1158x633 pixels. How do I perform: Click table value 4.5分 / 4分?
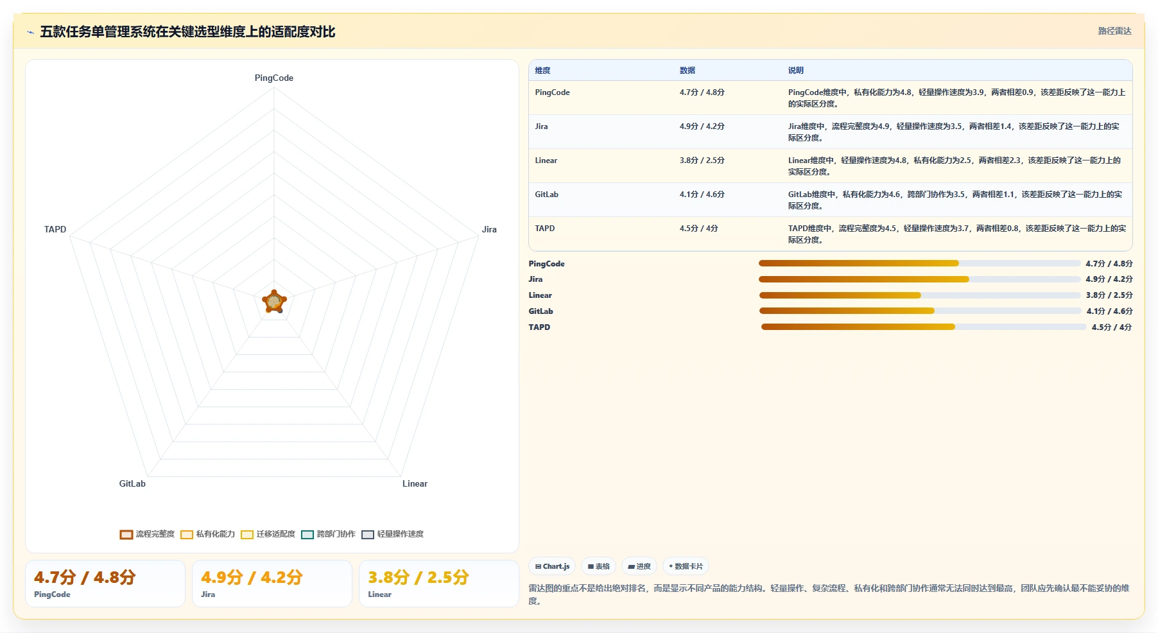(699, 229)
